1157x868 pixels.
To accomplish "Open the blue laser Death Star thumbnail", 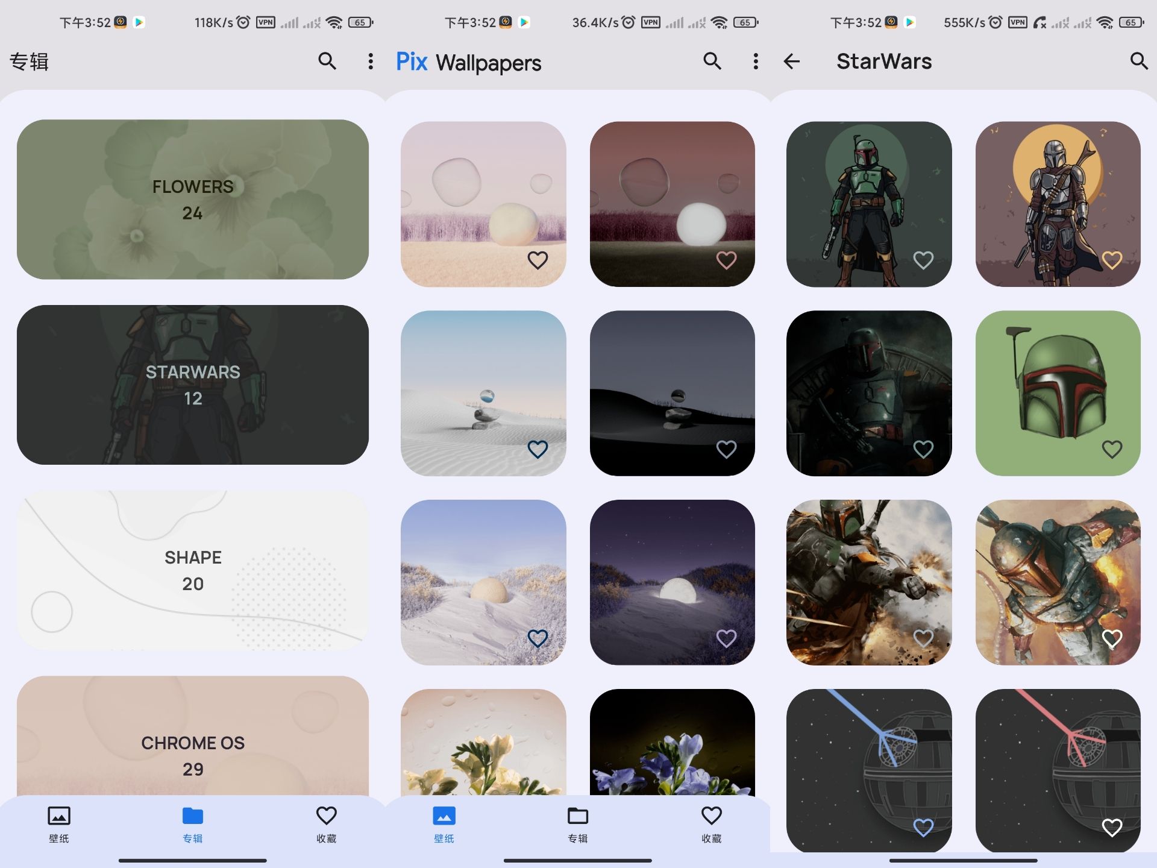I will (x=869, y=770).
